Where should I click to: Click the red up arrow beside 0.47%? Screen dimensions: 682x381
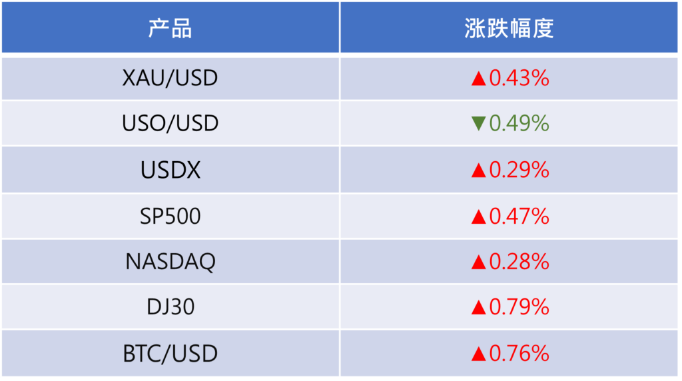(x=479, y=216)
